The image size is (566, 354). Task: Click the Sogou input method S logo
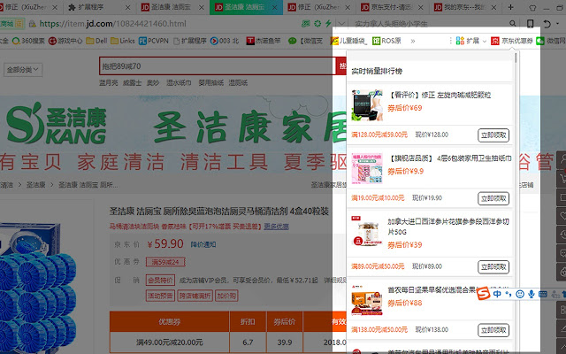[484, 294]
